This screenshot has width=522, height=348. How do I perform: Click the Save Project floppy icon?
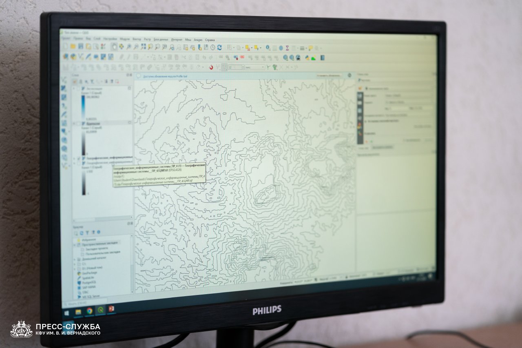(x=81, y=47)
